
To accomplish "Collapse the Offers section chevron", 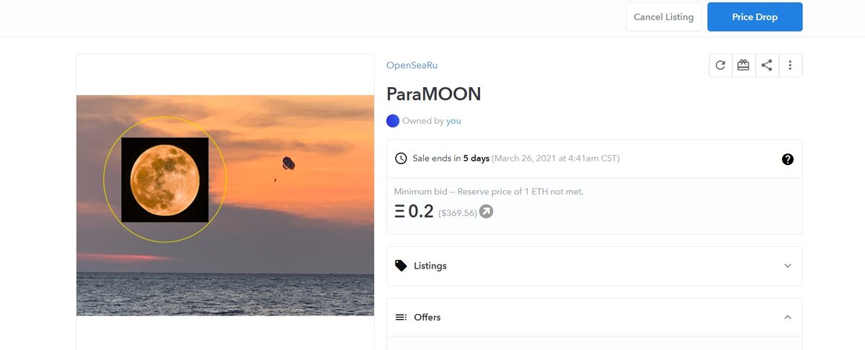I will pos(787,317).
